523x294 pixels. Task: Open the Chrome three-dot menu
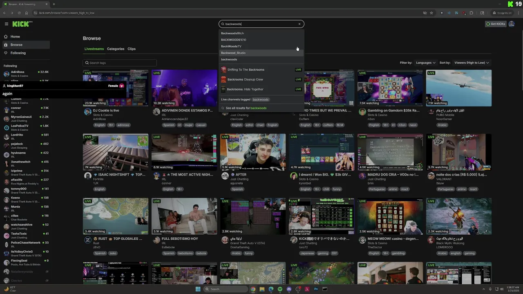pos(518,13)
